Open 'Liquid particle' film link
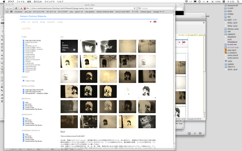Viewport: 242px width, 151px height. tap(30, 54)
